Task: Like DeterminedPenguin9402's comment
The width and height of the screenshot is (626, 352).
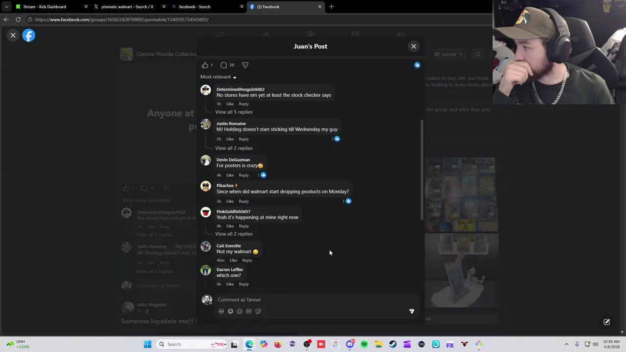Action: (x=230, y=104)
